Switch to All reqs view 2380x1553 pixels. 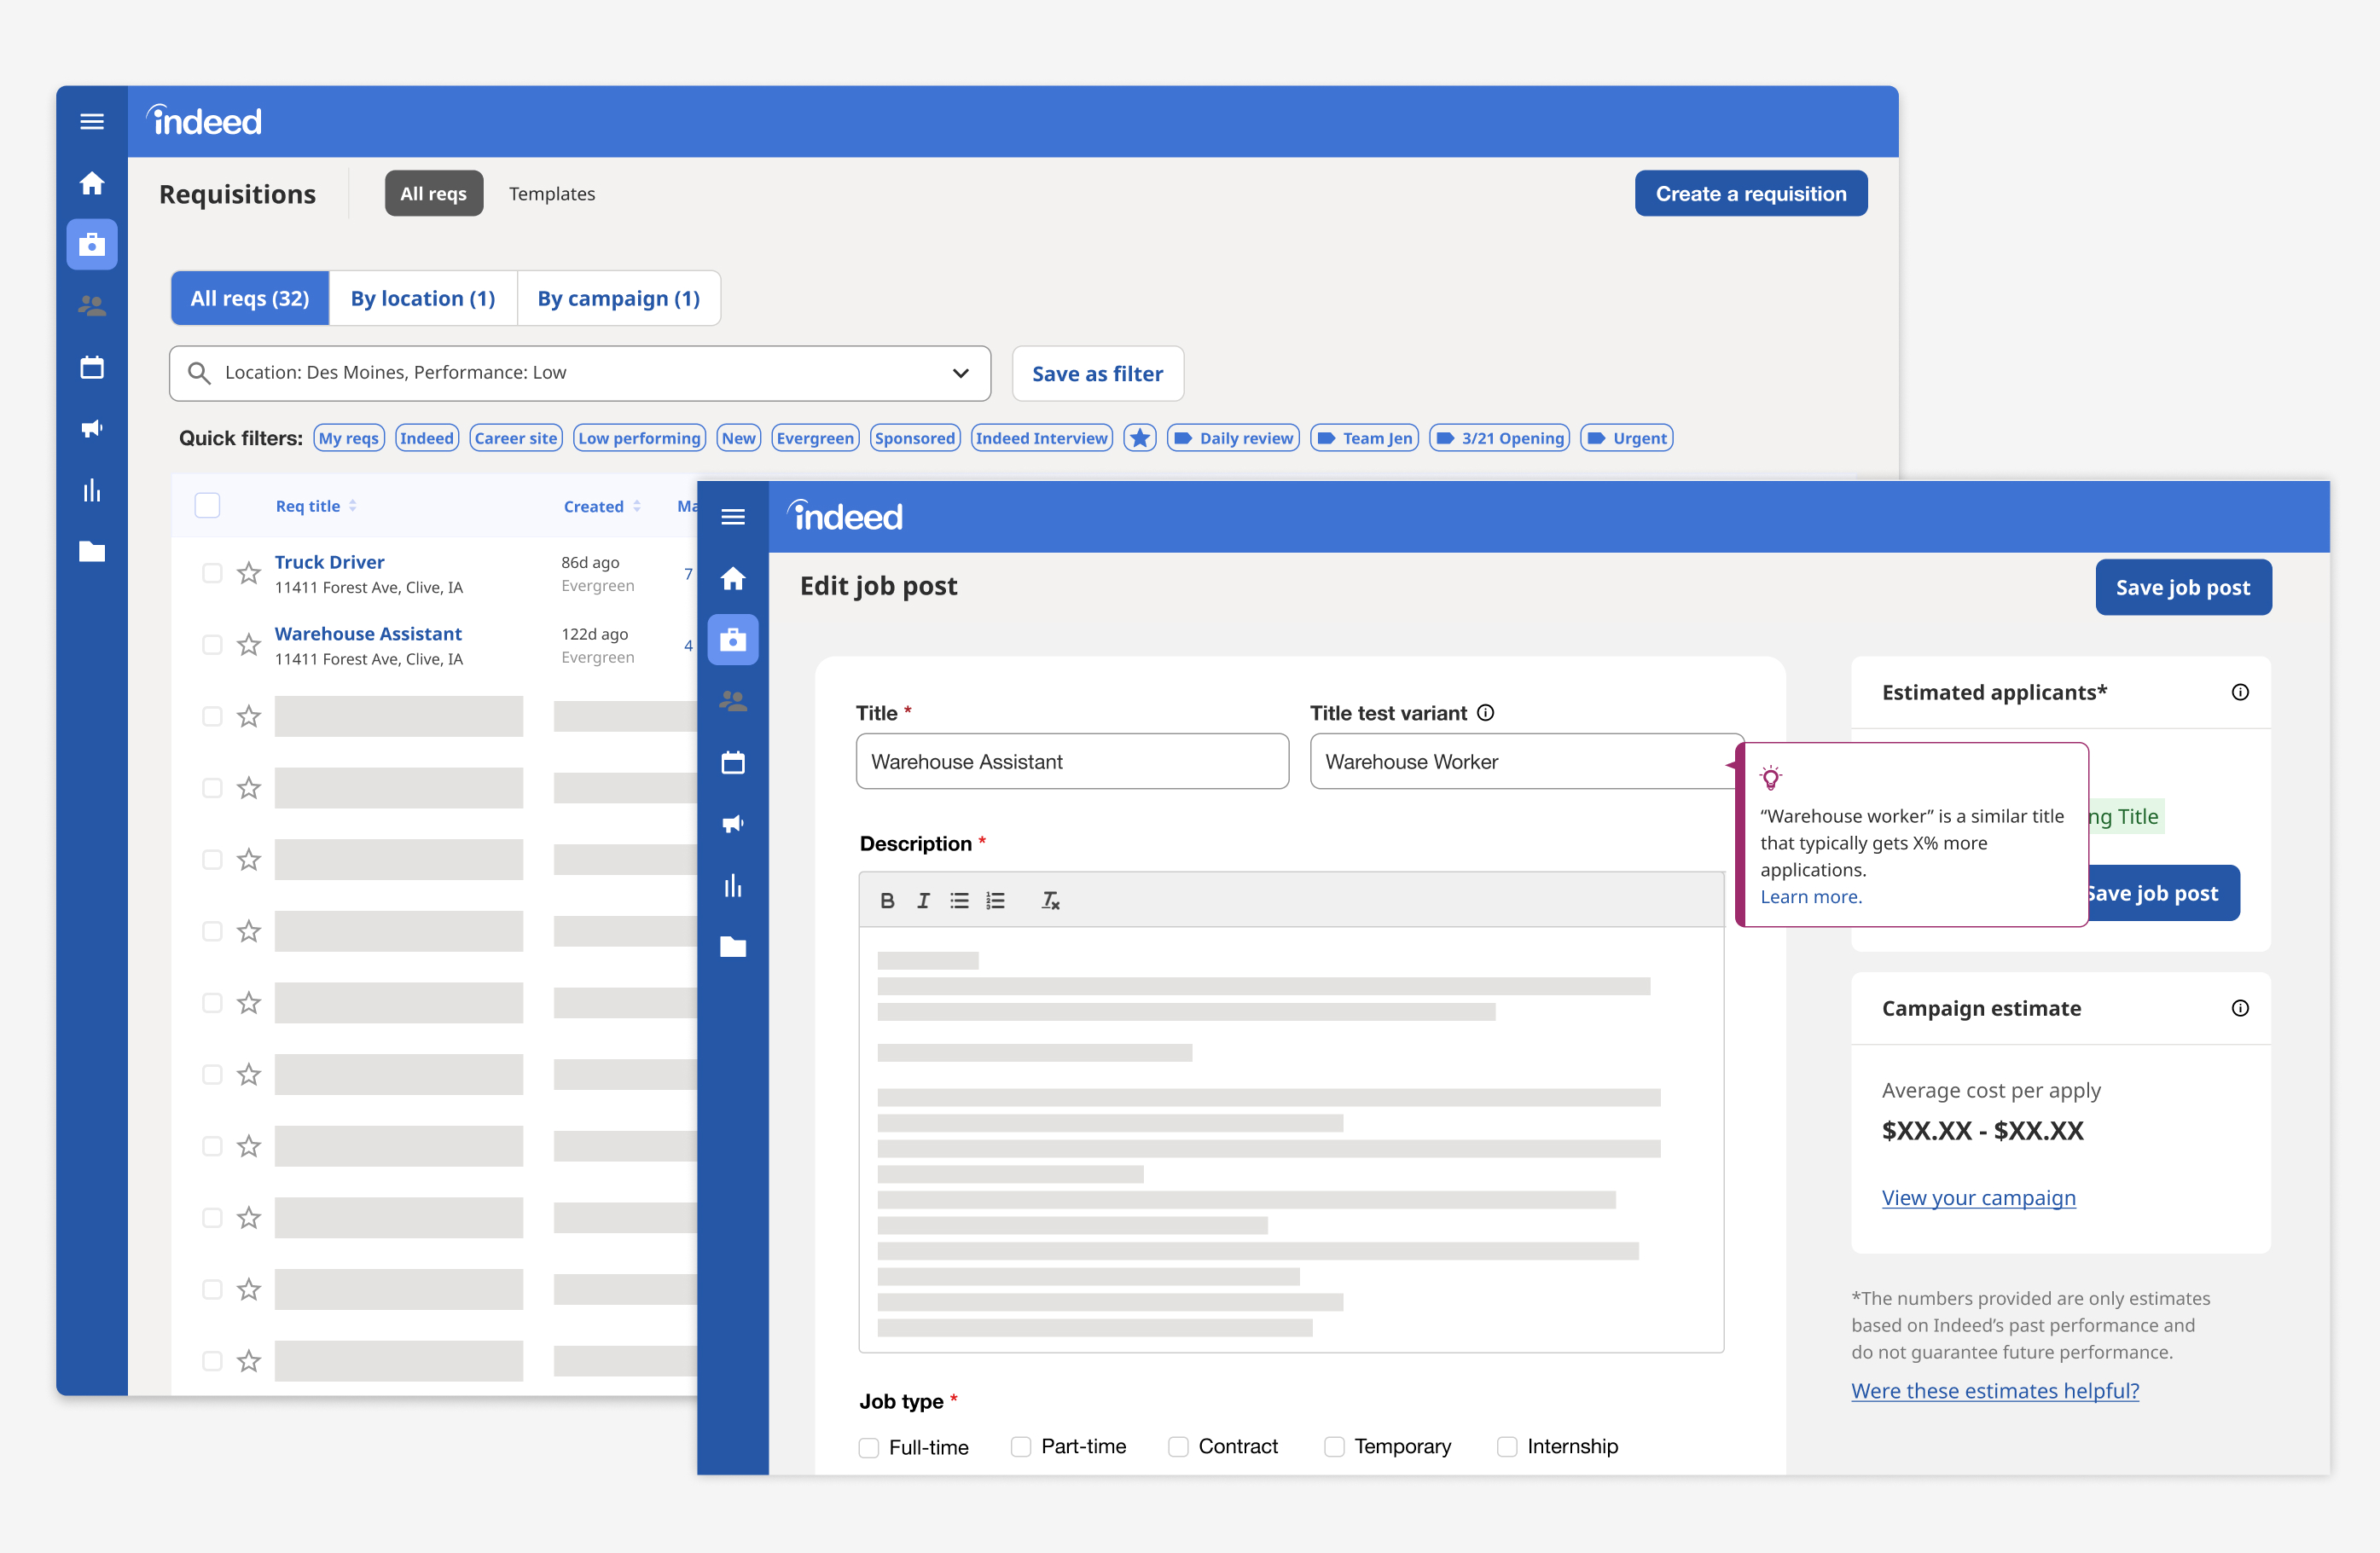(x=434, y=193)
